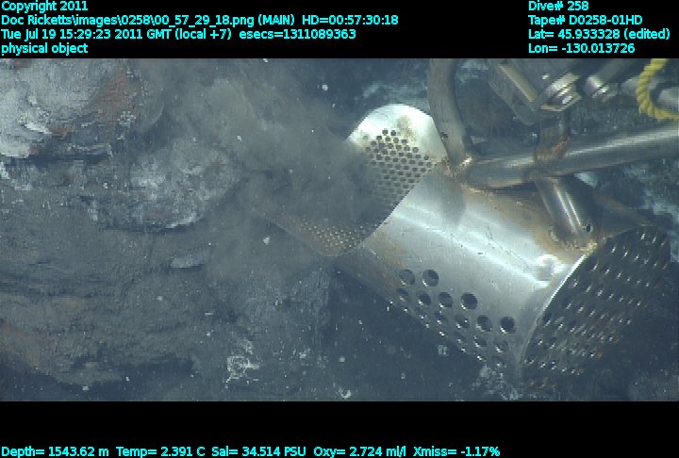This screenshot has height=458, width=679.
Task: Click the Lat= 45.933328 (edited) reading
Action: pos(602,34)
